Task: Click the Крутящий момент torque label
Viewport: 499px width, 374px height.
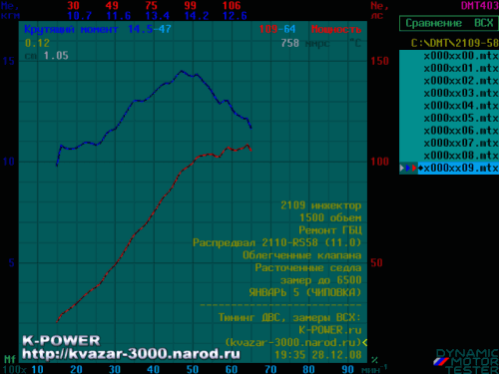Action: tap(71, 29)
